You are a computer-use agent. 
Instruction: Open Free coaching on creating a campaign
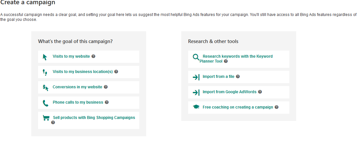tap(238, 107)
